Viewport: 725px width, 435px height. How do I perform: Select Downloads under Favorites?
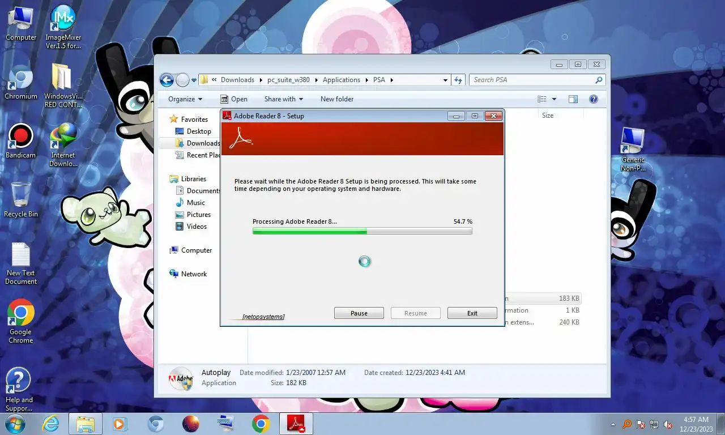(203, 143)
